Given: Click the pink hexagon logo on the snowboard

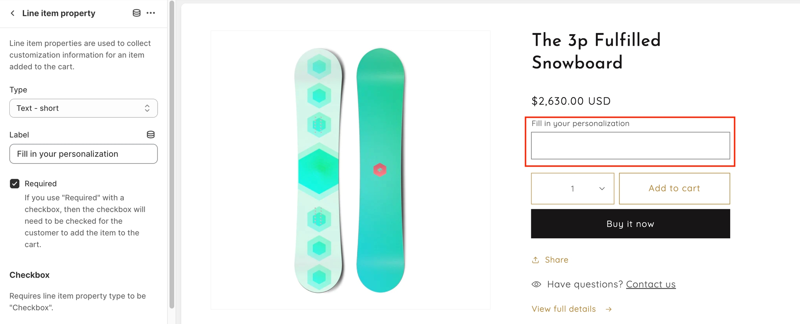Looking at the screenshot, I should 380,170.
